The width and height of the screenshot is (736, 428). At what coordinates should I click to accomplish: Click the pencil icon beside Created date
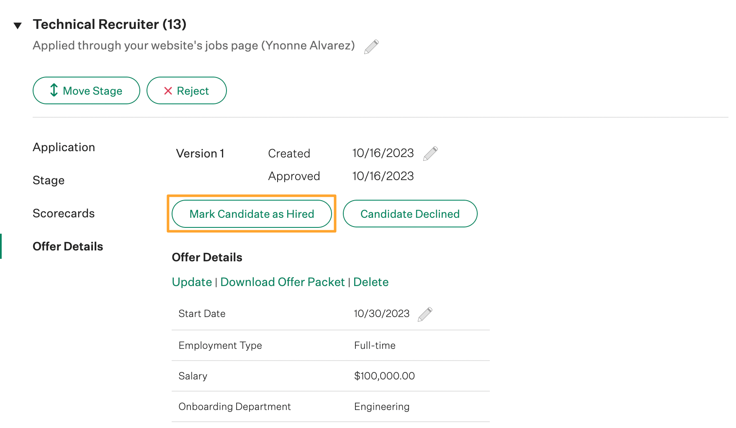(x=430, y=154)
